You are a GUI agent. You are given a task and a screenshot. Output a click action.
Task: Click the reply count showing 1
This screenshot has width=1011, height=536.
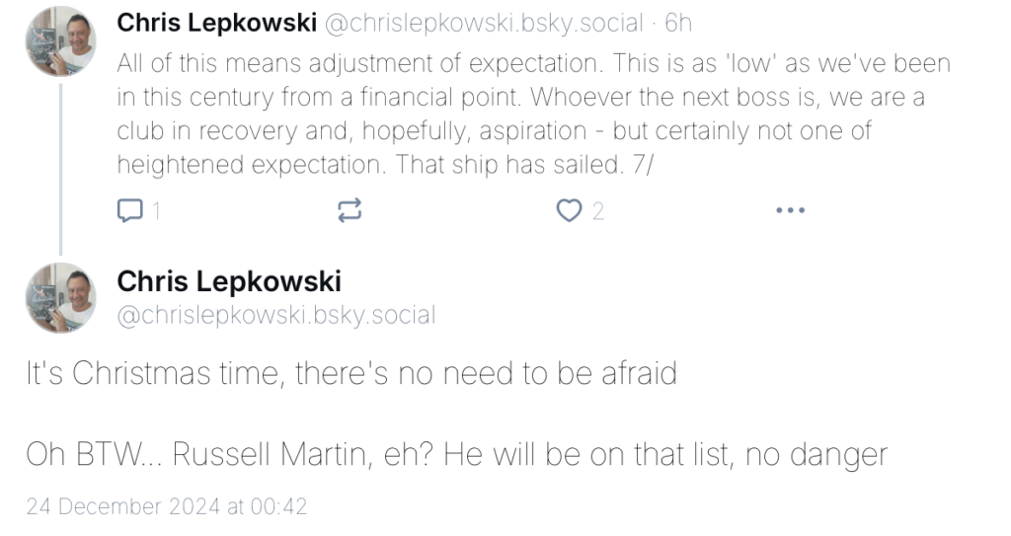pos(156,211)
